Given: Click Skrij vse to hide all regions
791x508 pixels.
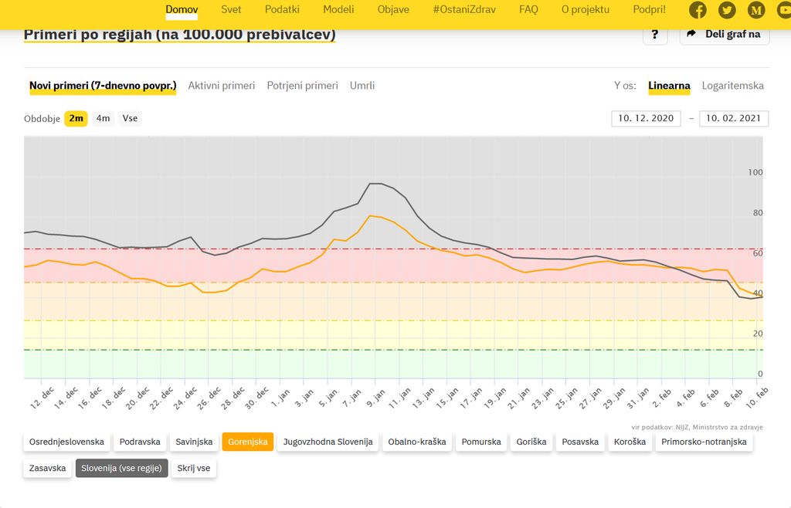Looking at the screenshot, I should (x=193, y=468).
